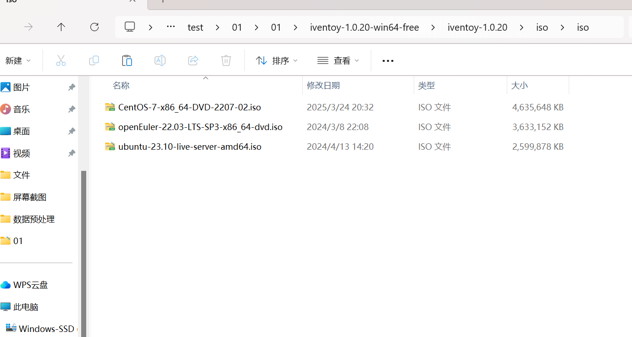Image resolution: width=632 pixels, height=337 pixels.
Task: Show hidden path via breadcrumb ellipsis
Action: click(171, 27)
